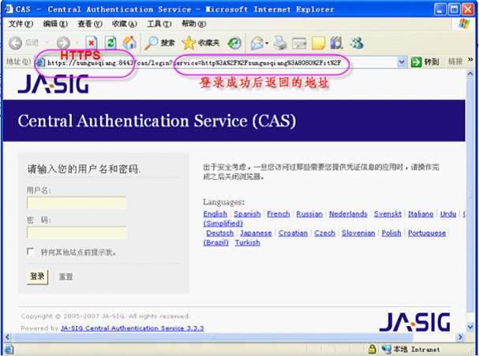Select the Deutsch language link
Viewport: 479px width, 356px height.
click(x=220, y=233)
